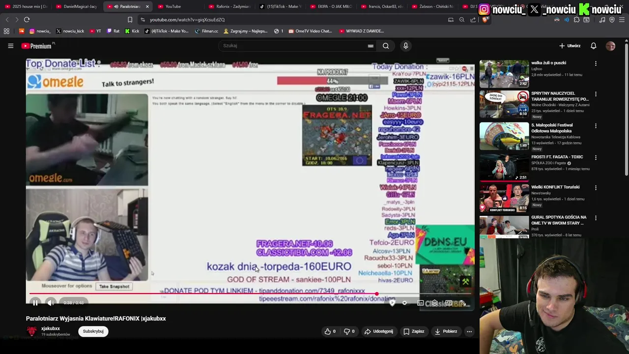Screen dimensions: 629x354
Task: Click the Subskrybuj button
Action: point(93,331)
